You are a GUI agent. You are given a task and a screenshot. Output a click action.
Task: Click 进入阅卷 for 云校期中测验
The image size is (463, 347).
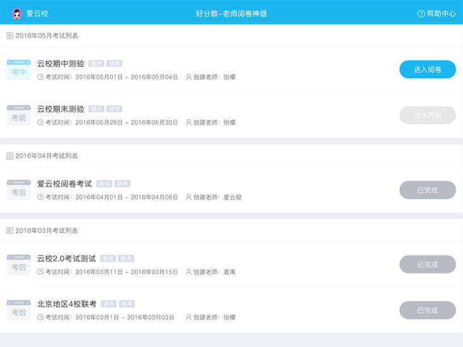pos(427,69)
